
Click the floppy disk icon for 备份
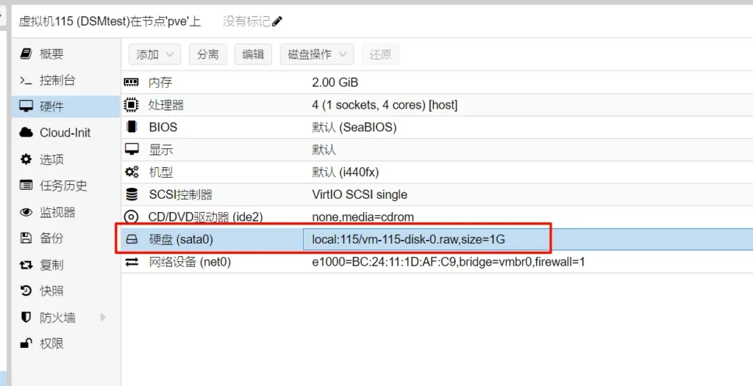[26, 238]
